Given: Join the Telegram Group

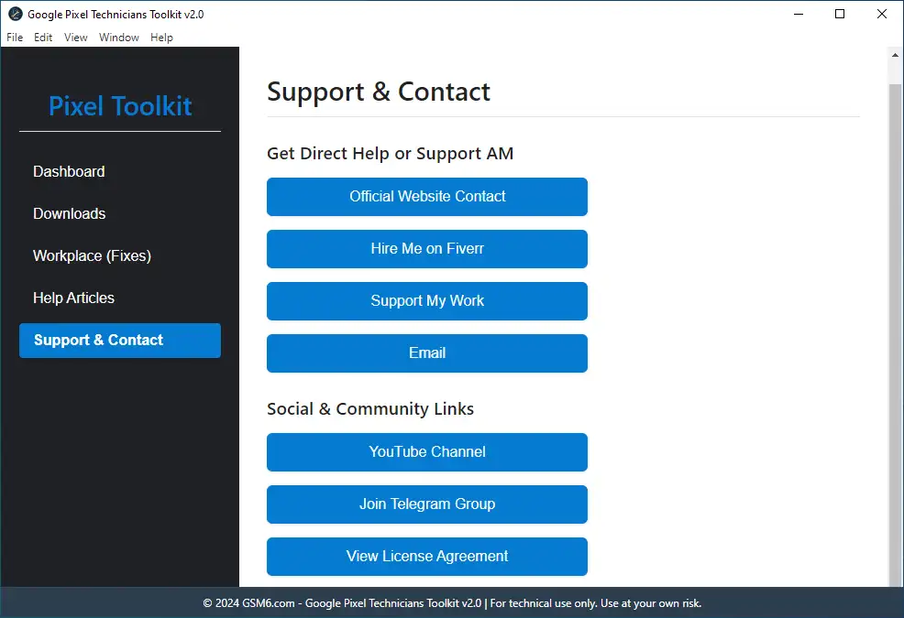Looking at the screenshot, I should pos(426,504).
